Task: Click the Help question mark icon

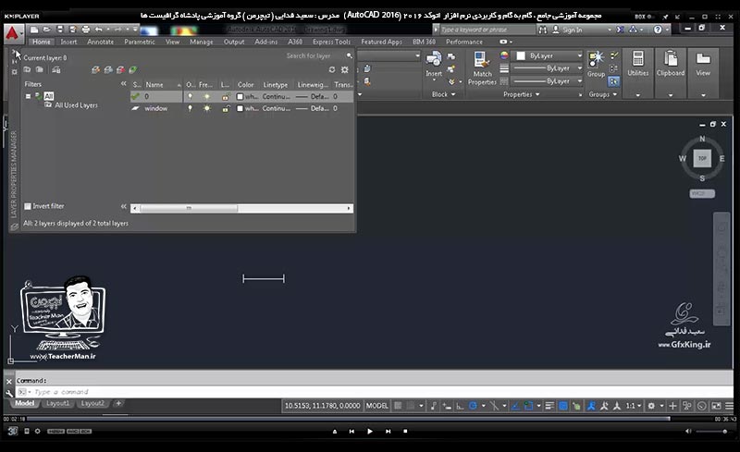Action: (658, 30)
